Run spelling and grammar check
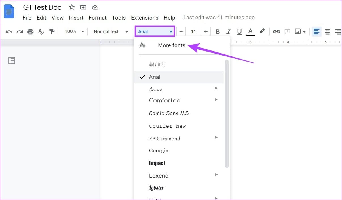 (x=41, y=31)
